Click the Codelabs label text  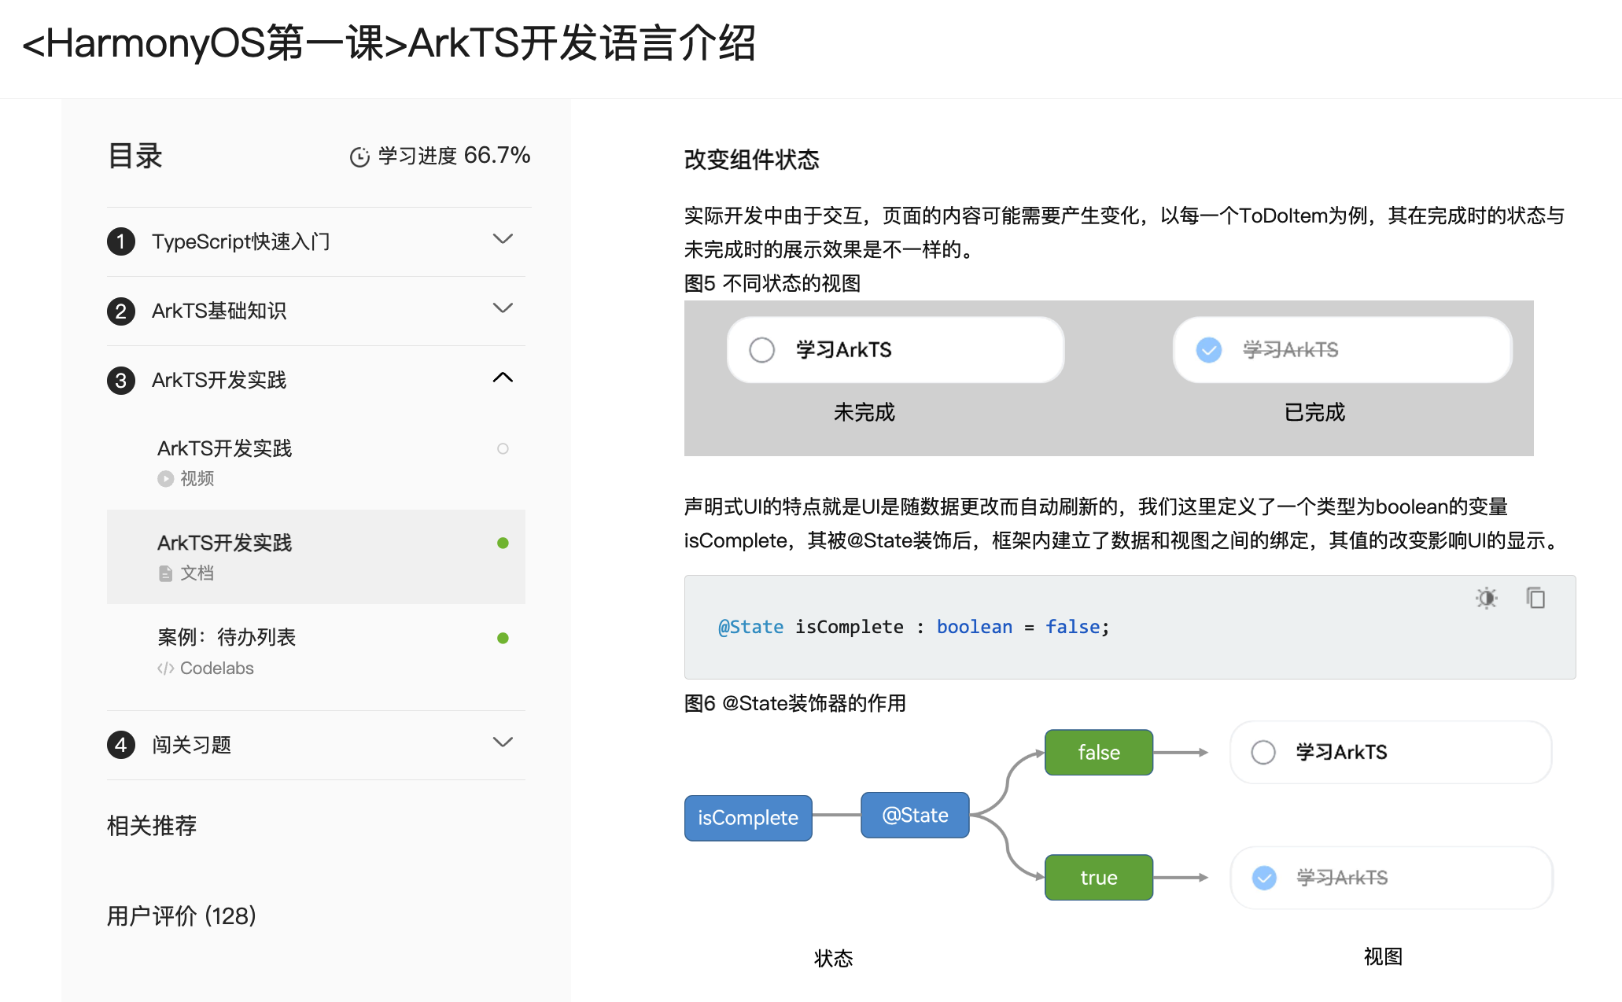click(217, 669)
